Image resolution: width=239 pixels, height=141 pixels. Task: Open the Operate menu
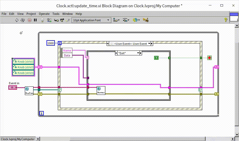tap(44, 14)
